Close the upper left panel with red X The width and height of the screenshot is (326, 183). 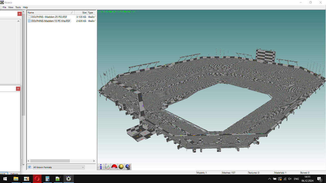[x=19, y=14]
